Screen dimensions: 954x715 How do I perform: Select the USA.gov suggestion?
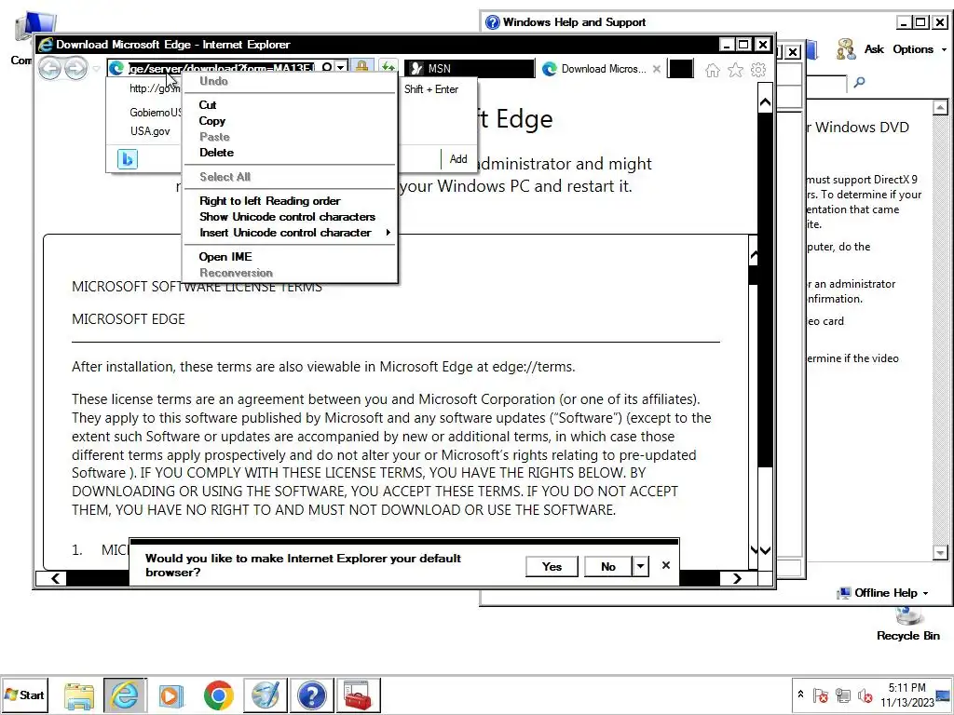point(150,130)
